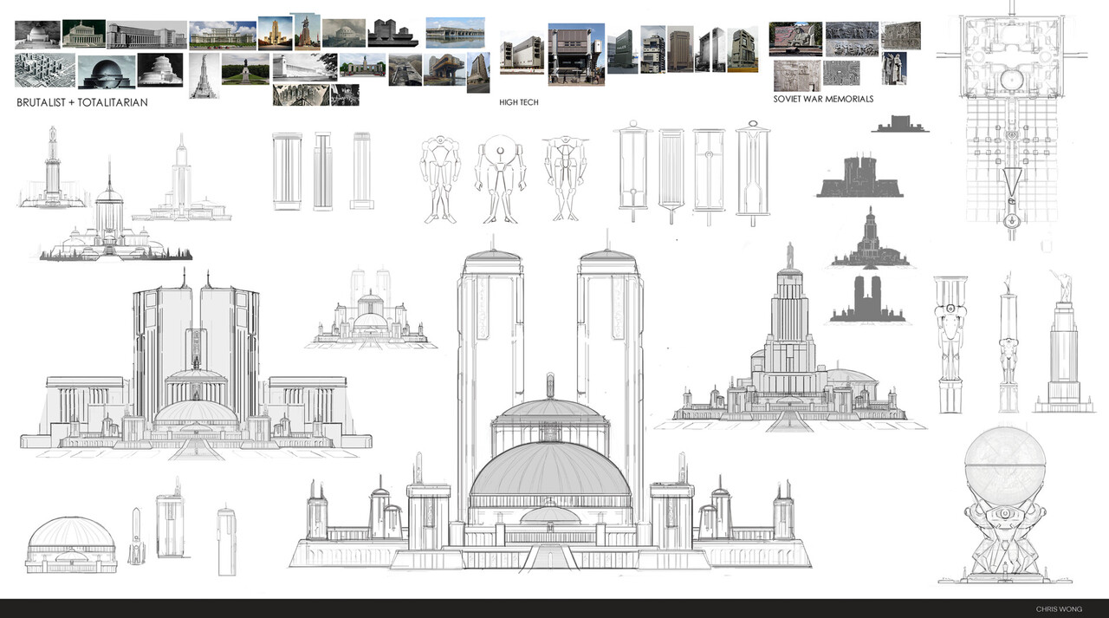Viewport: 1109px width, 618px height.
Task: Select the dark stepped-spire building silhouette
Action: pos(869,237)
